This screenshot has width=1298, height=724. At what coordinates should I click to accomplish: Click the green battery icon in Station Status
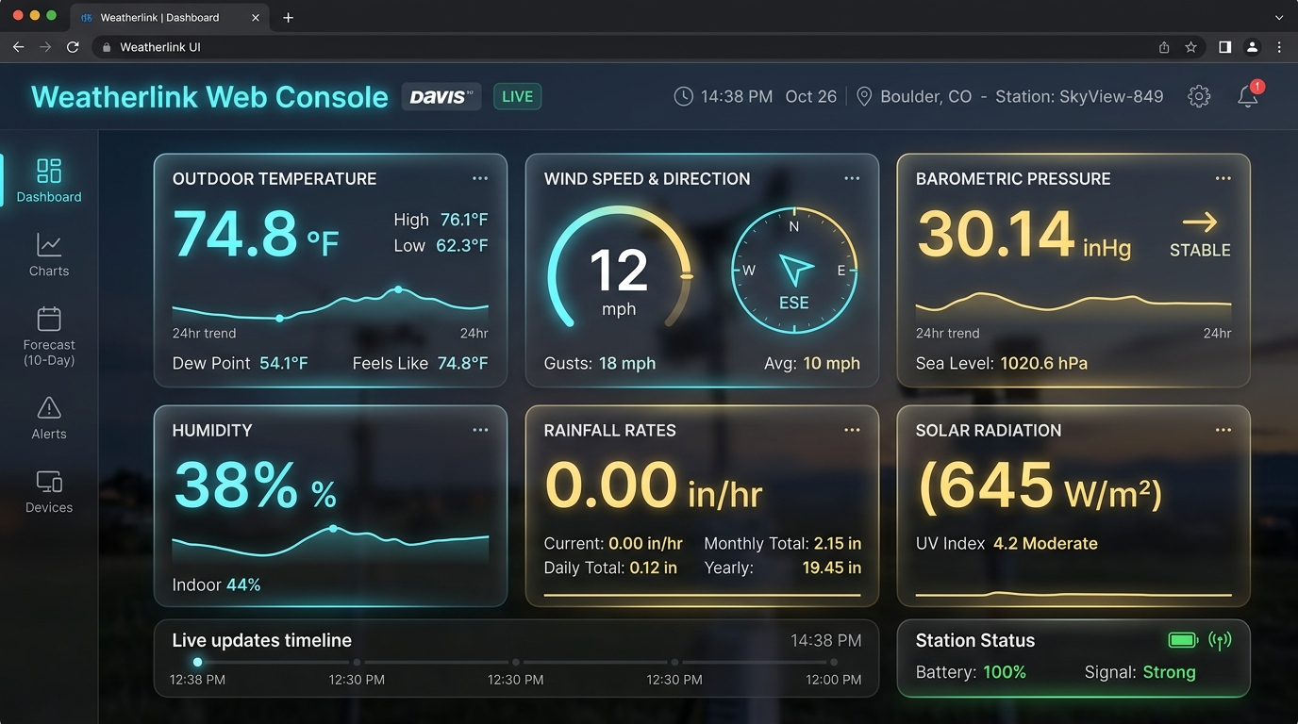pyautogui.click(x=1183, y=640)
